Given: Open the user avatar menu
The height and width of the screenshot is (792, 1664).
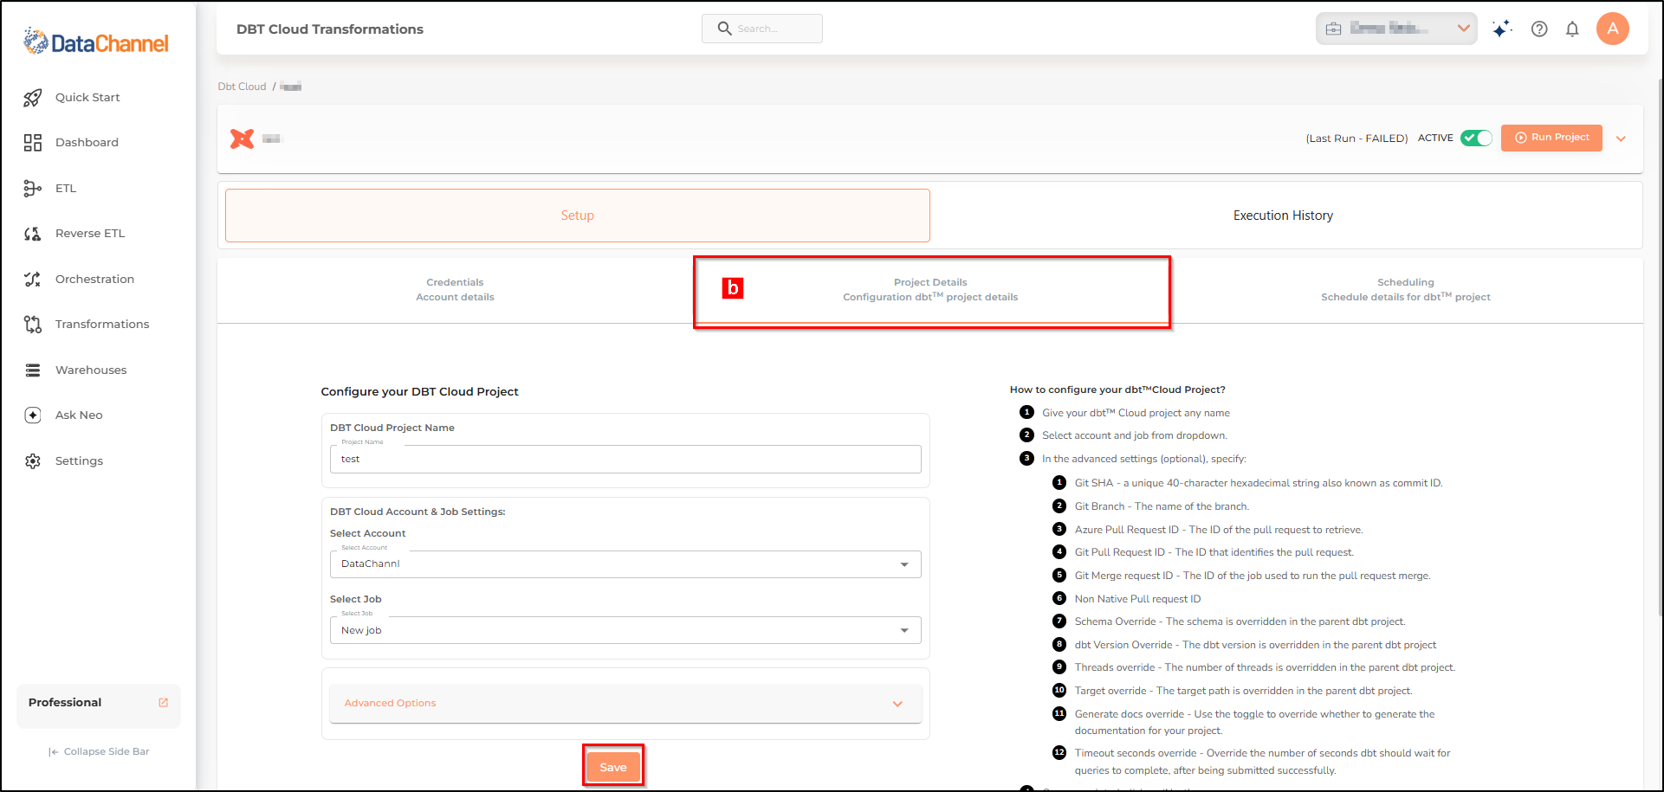Looking at the screenshot, I should tap(1613, 29).
